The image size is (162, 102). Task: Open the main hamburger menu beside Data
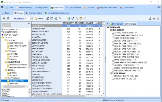pos(2,7)
